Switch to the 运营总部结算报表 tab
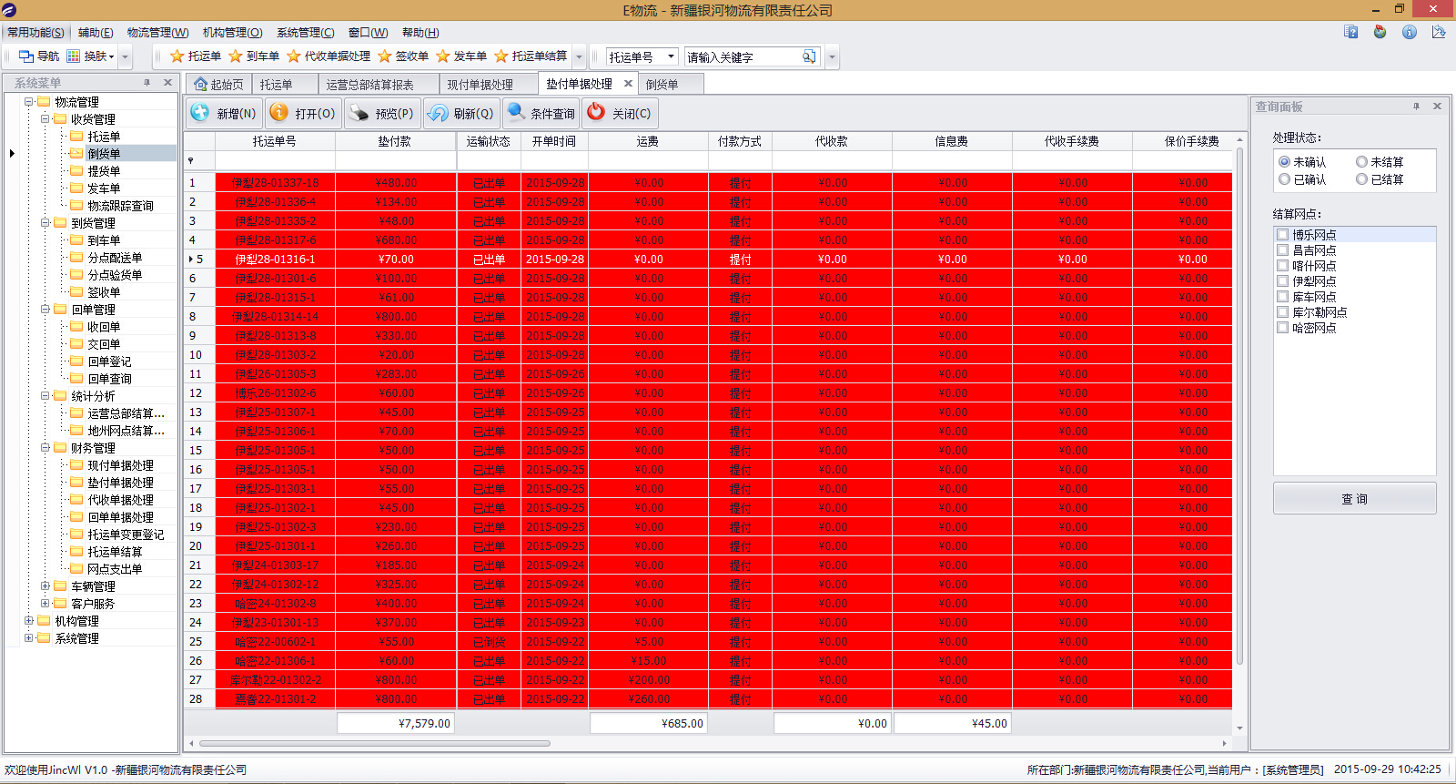 [369, 85]
